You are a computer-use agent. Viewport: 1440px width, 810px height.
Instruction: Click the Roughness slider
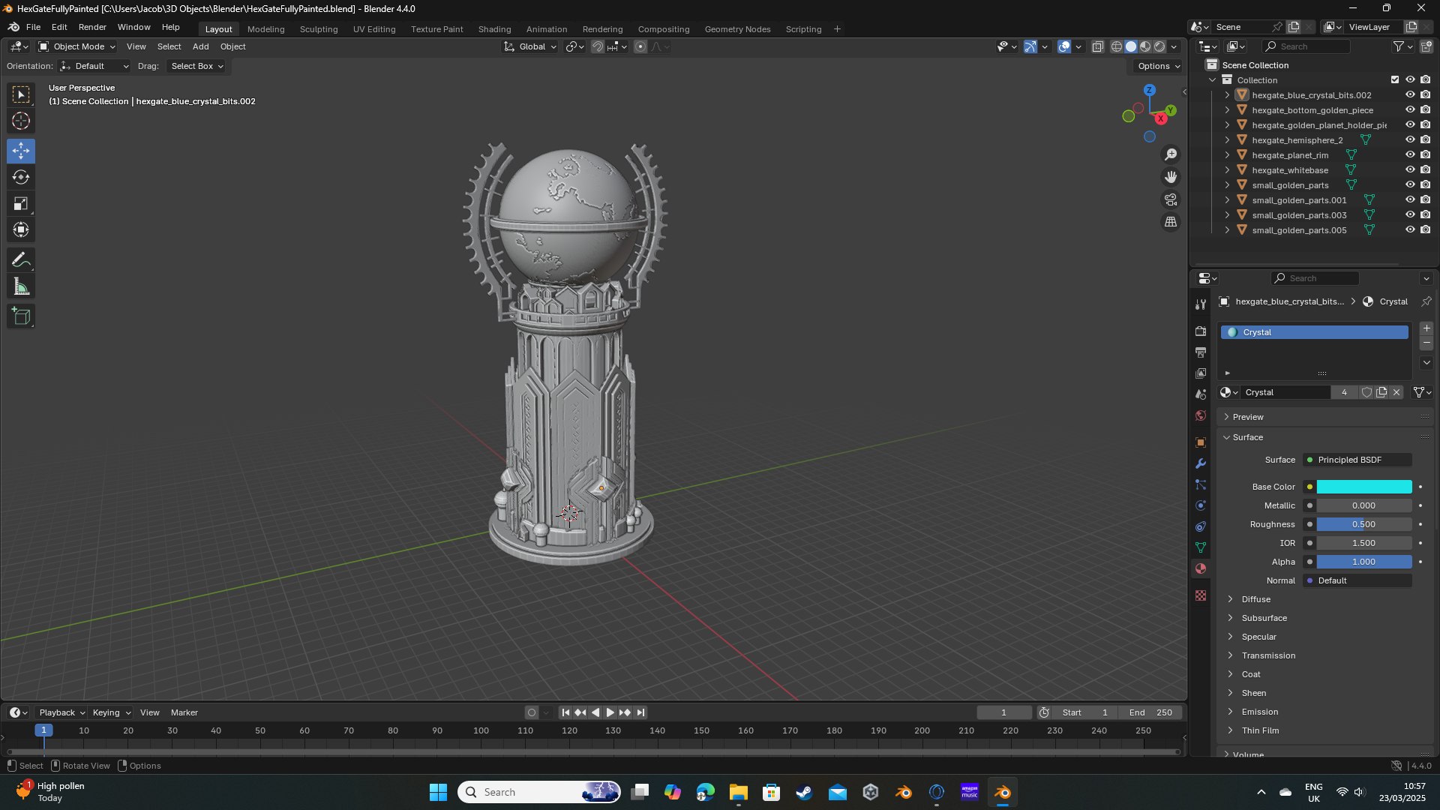click(1364, 524)
